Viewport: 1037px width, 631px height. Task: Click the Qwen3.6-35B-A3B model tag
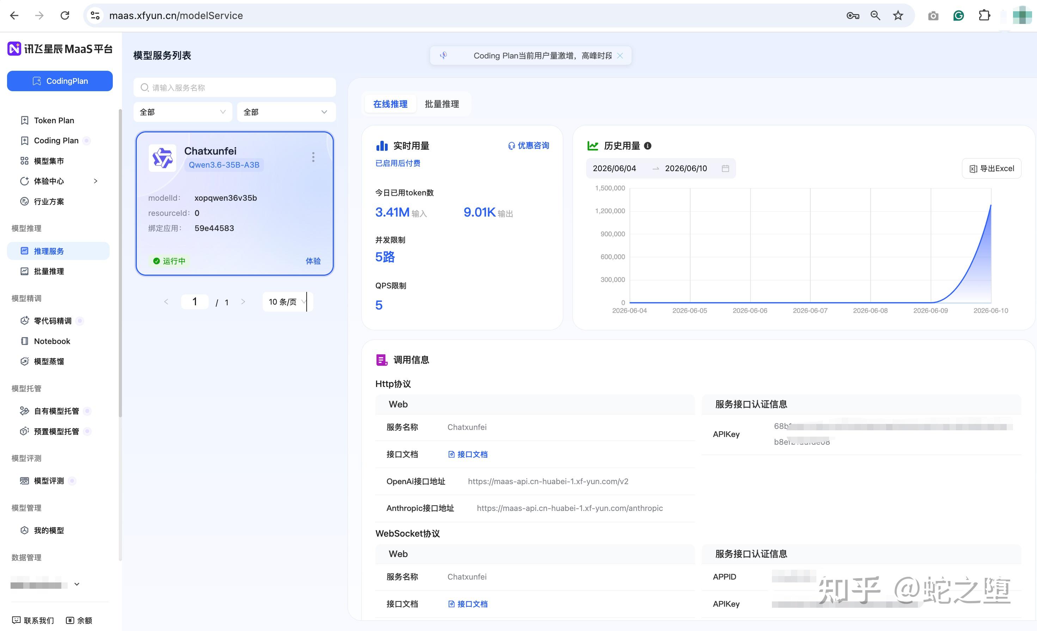coord(224,165)
